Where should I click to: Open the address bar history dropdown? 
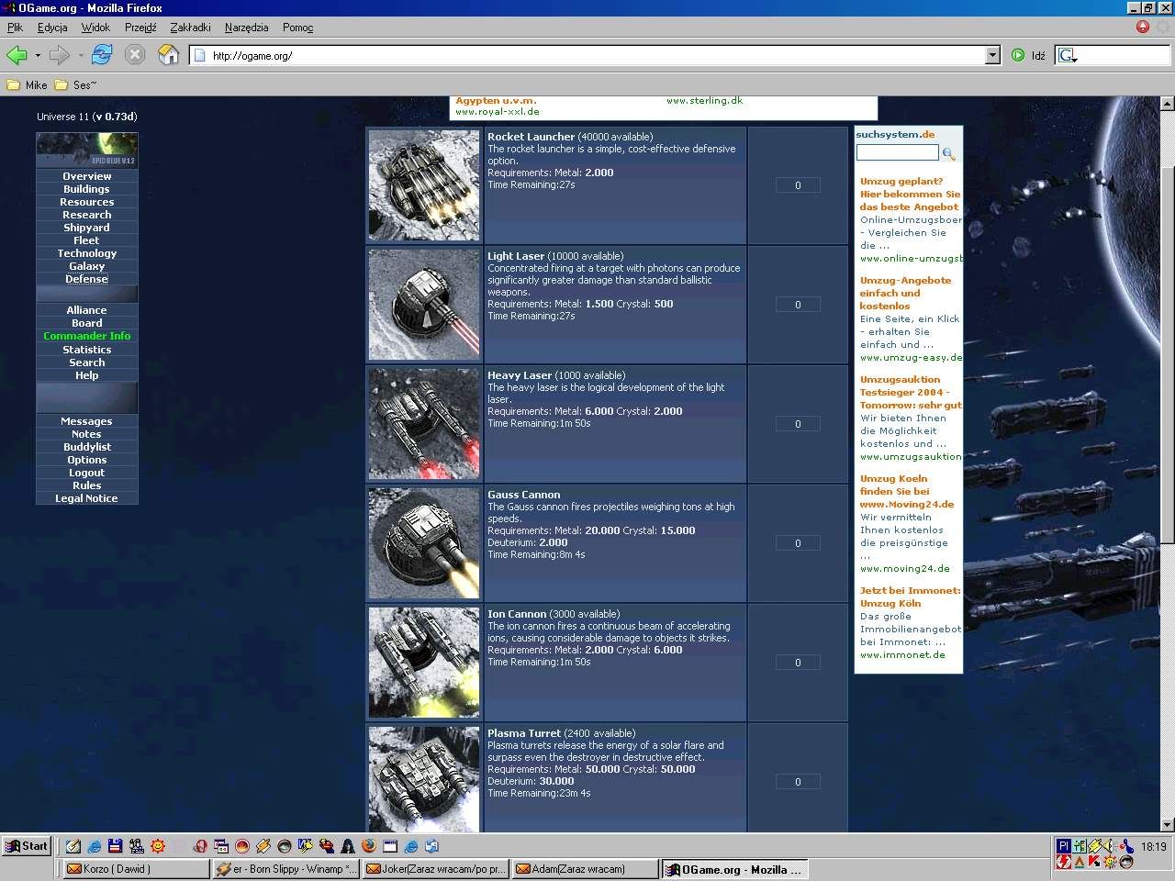tap(992, 55)
